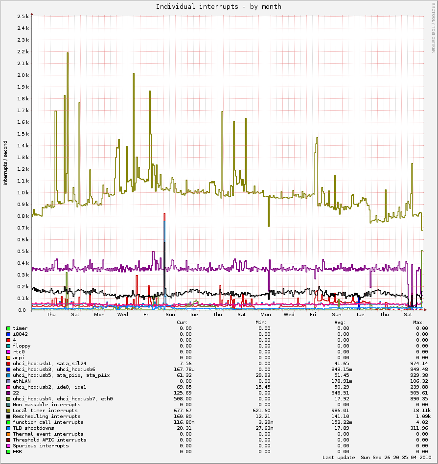Click the 'Threshold APIC interrupts' label
Image resolution: width=438 pixels, height=464 pixels.
point(49,440)
